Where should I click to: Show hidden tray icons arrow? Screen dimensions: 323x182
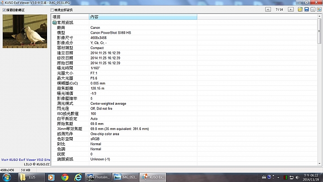[x=278, y=177]
